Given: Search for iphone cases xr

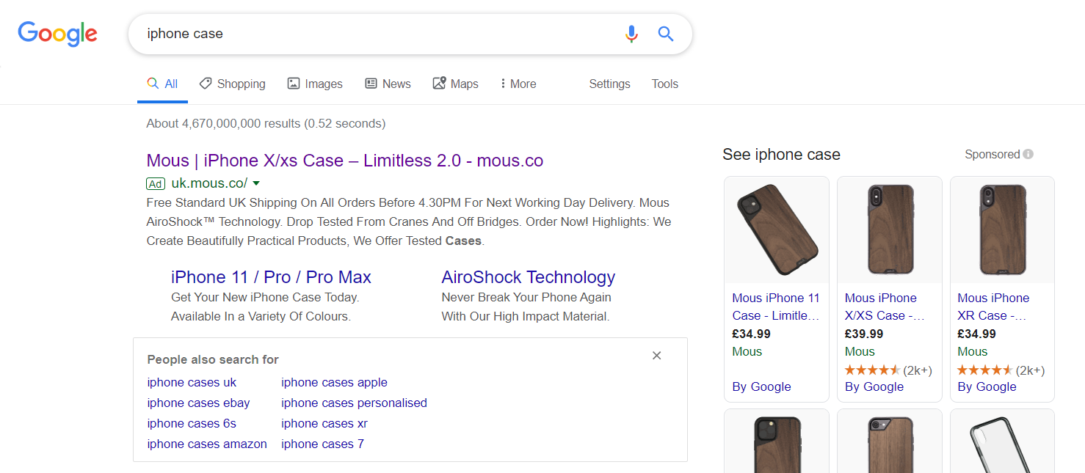Looking at the screenshot, I should click(x=324, y=423).
